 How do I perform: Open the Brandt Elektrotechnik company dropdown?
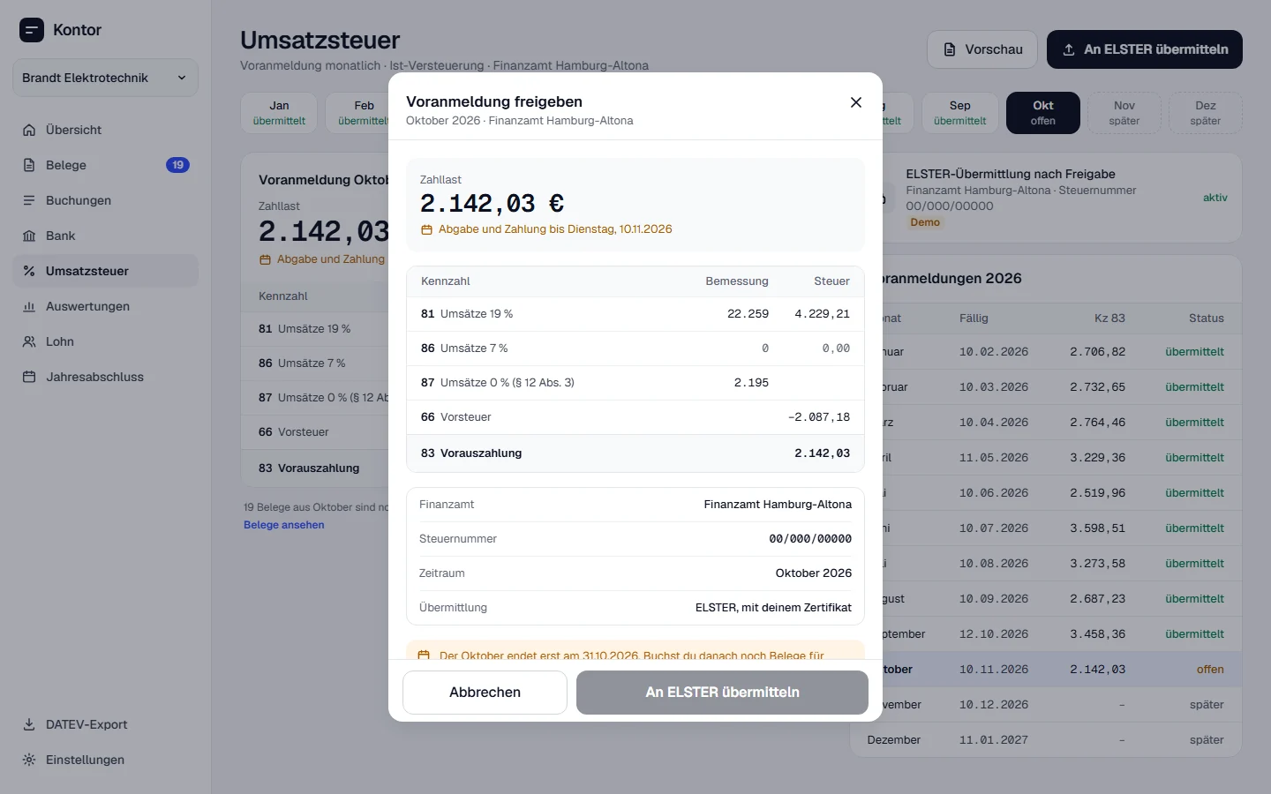coord(105,78)
